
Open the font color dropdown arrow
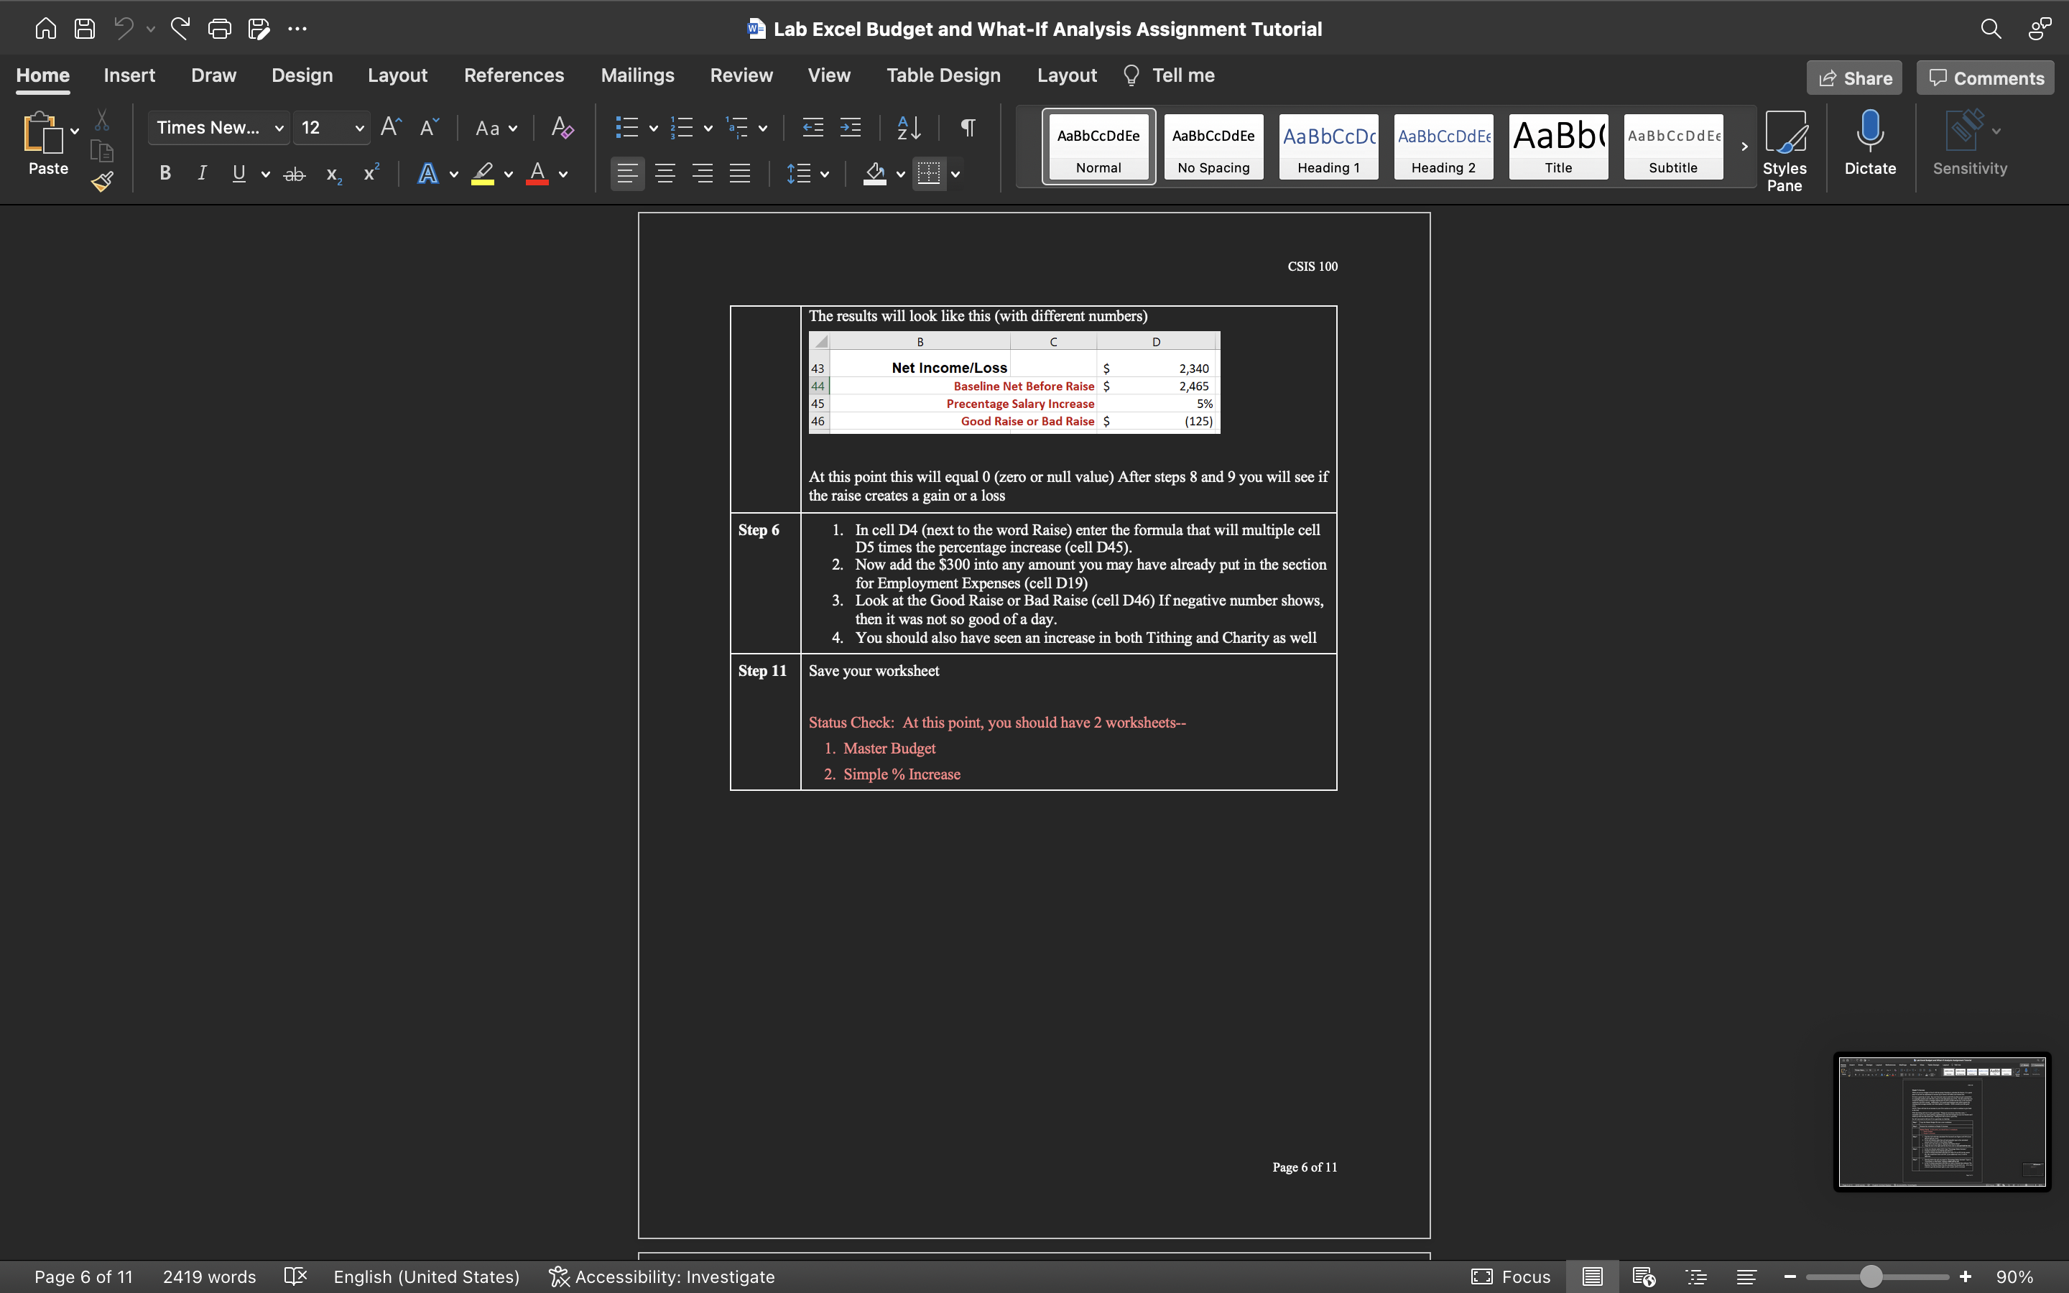point(563,174)
